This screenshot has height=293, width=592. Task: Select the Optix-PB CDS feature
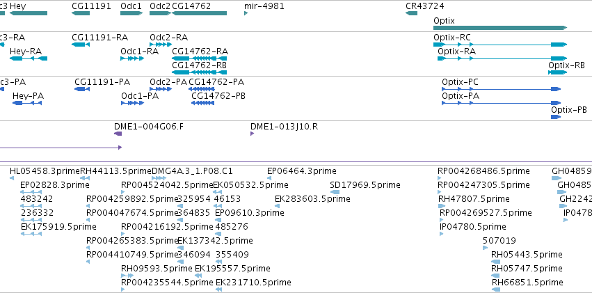pyautogui.click(x=556, y=117)
